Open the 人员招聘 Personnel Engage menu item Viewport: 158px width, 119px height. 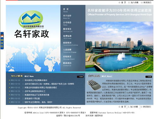click(x=70, y=51)
